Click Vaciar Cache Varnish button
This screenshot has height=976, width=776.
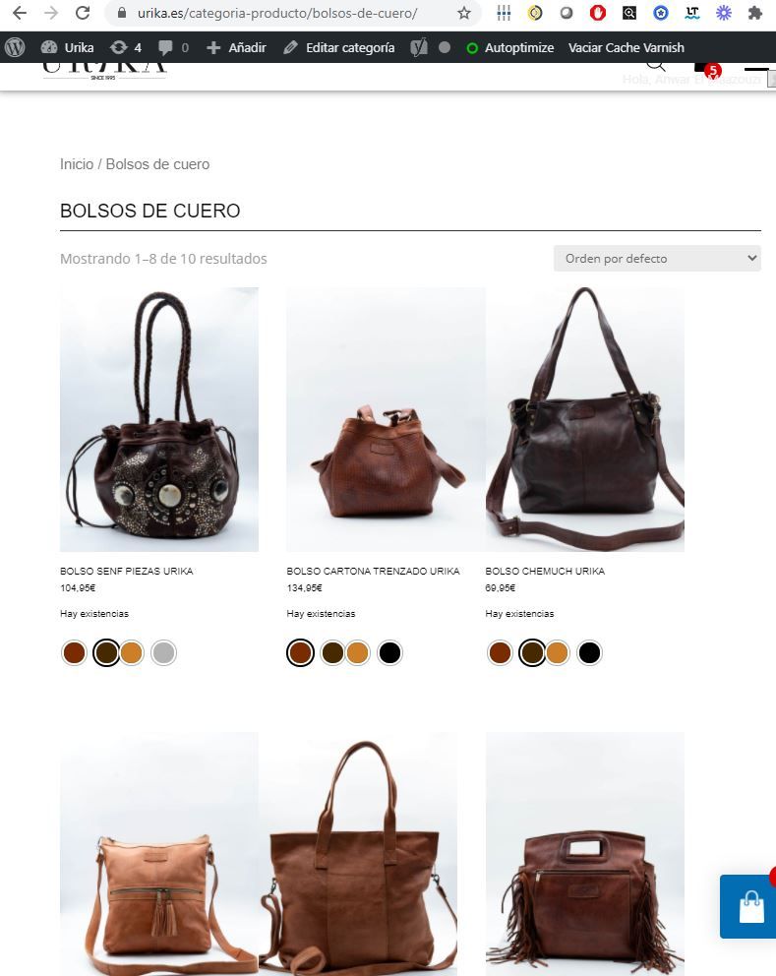click(x=627, y=47)
